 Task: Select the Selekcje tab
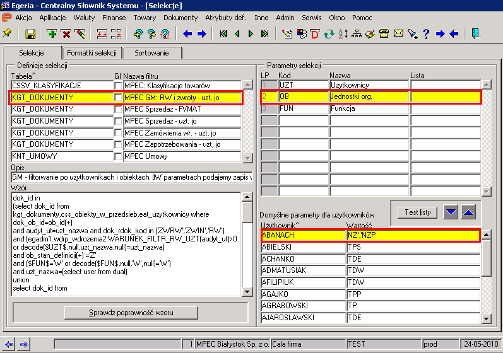click(32, 53)
